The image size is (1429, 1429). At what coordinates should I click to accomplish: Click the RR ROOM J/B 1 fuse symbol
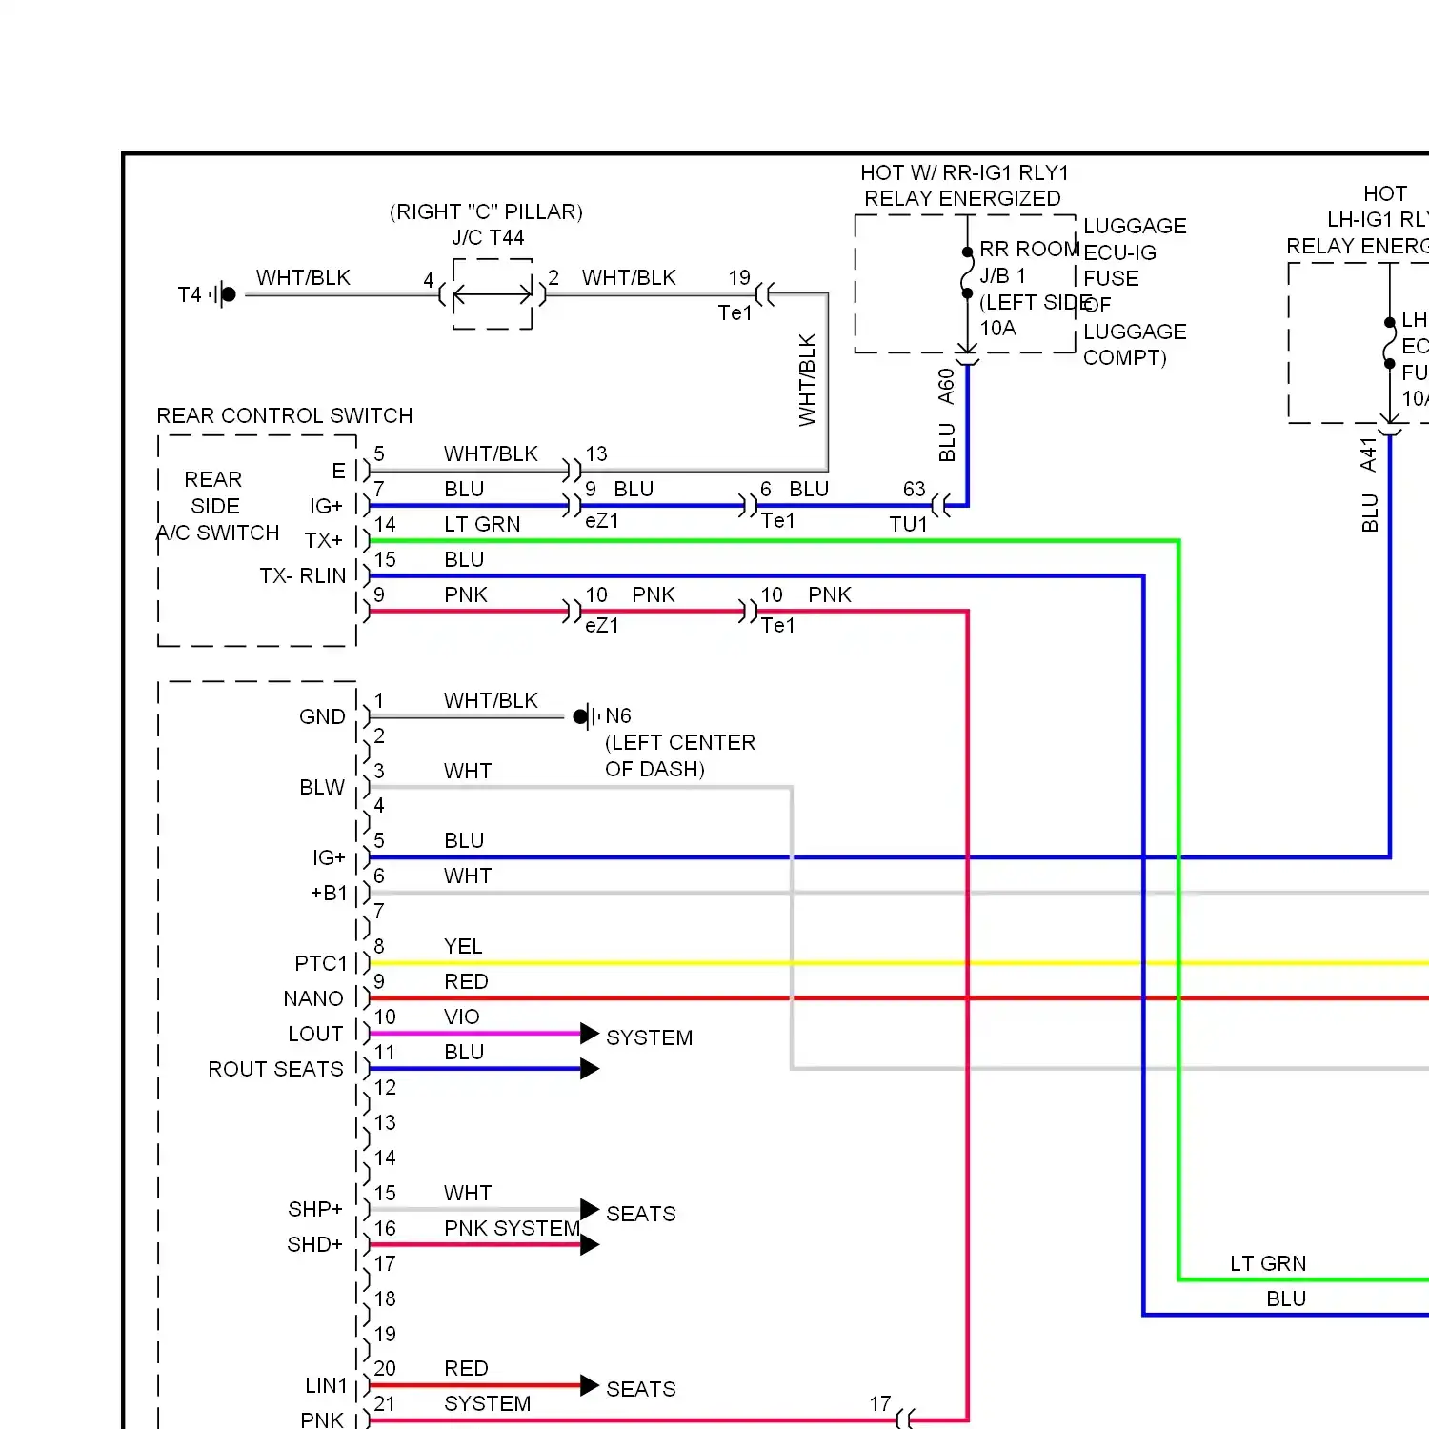click(x=967, y=272)
